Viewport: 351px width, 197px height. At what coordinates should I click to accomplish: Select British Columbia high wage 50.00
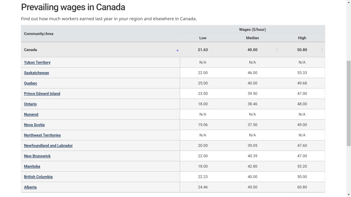click(302, 177)
